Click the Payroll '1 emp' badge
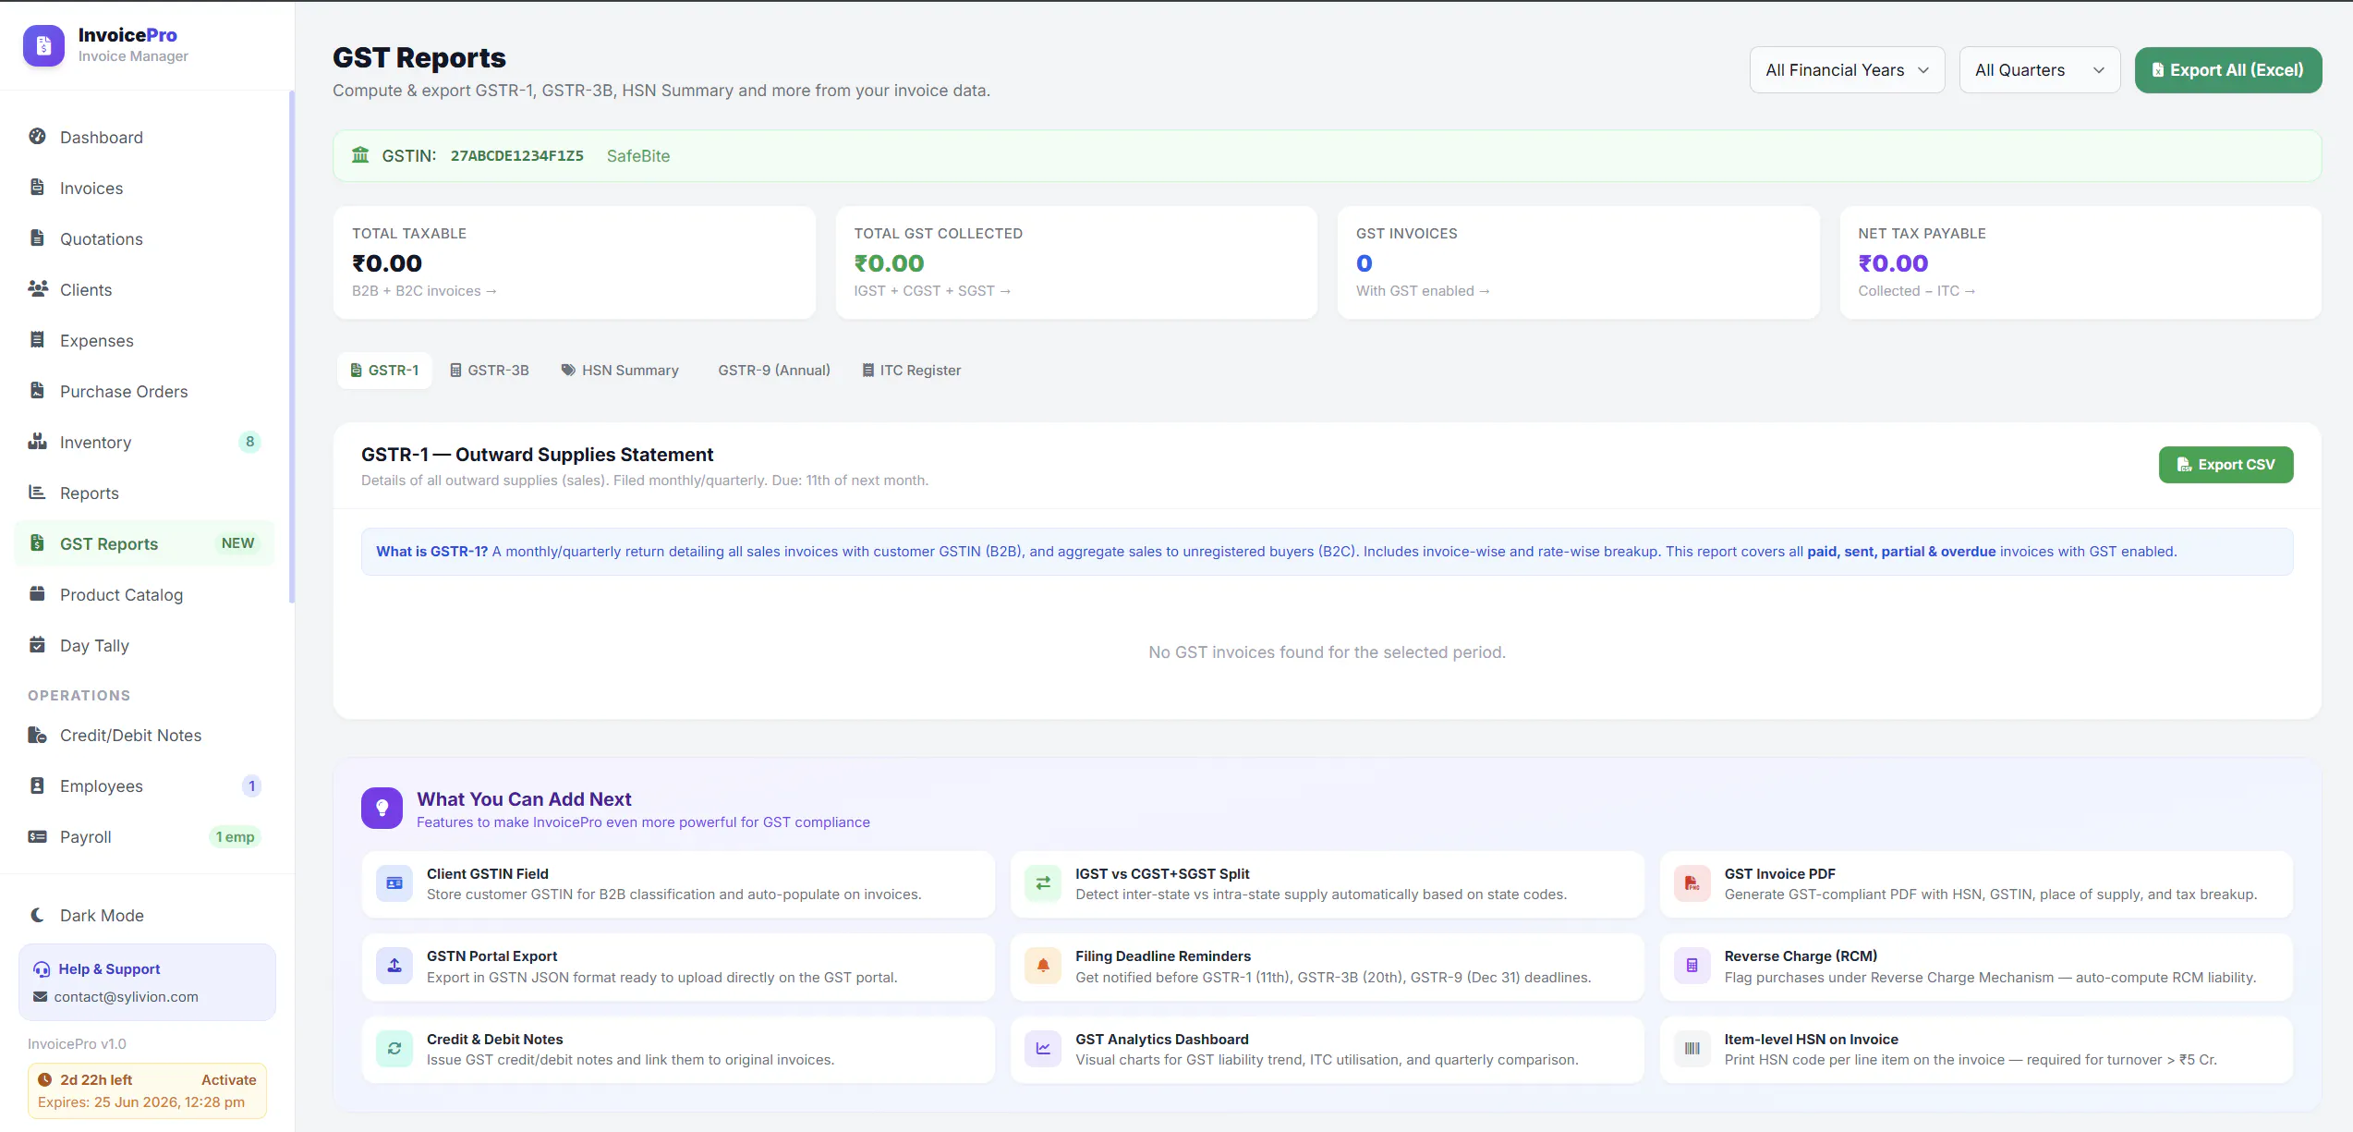The height and width of the screenshot is (1132, 2353). [x=235, y=837]
